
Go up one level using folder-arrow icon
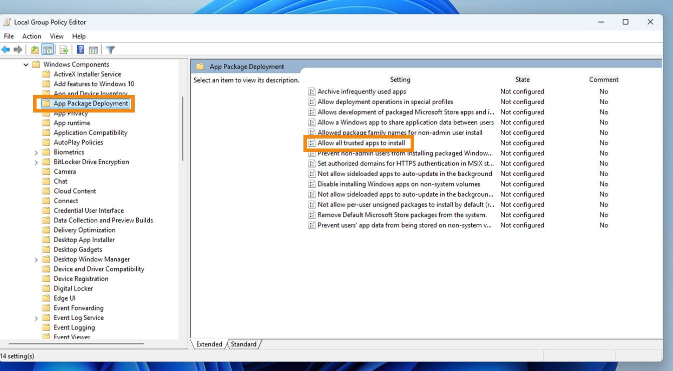[35, 49]
